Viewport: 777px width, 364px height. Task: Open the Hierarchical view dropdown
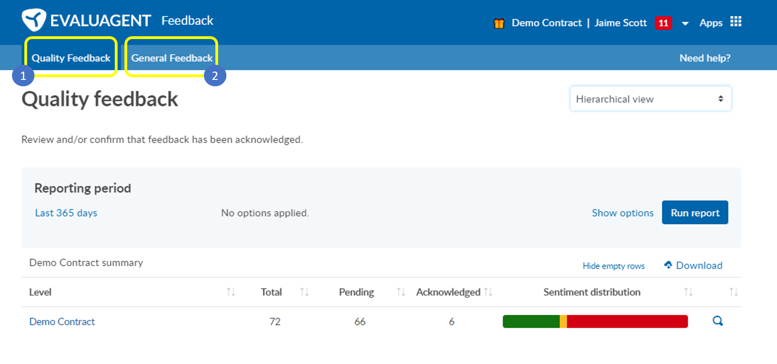tap(650, 99)
